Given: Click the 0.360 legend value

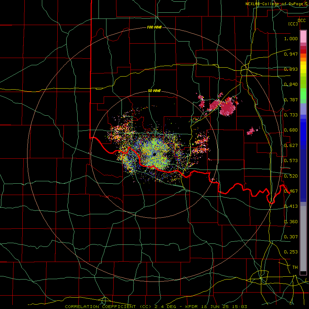Looking at the screenshot, I should 291,221.
